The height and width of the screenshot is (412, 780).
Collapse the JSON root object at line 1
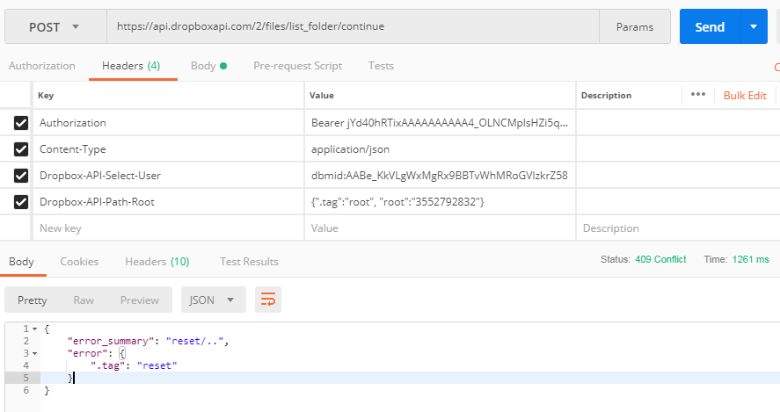click(x=35, y=329)
